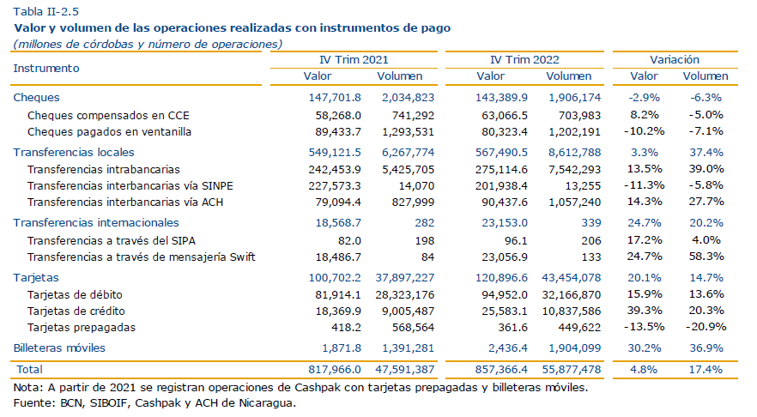Click the 'Variación' header

pyautogui.click(x=675, y=59)
